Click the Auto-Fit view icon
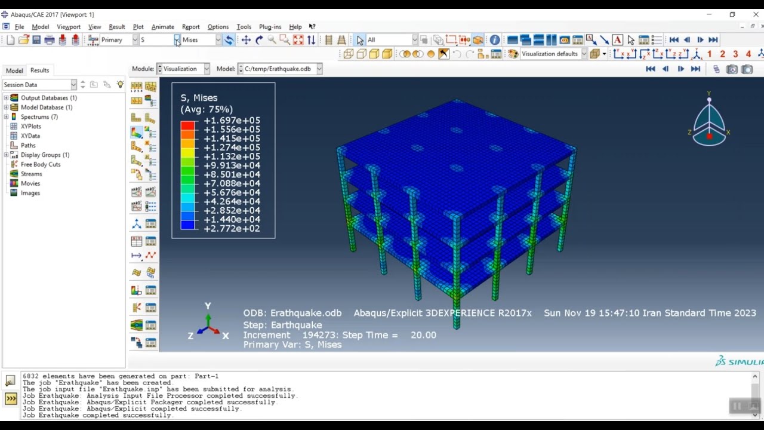This screenshot has height=430, width=764. click(x=298, y=40)
